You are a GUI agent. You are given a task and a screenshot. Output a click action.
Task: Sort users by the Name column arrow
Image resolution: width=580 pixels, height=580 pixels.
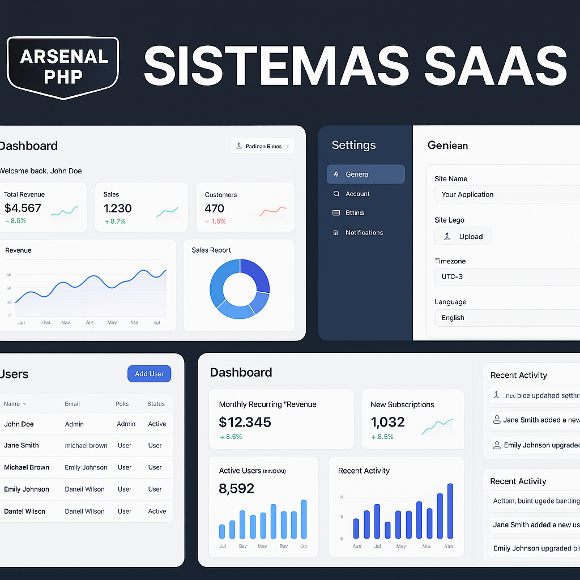tap(24, 404)
